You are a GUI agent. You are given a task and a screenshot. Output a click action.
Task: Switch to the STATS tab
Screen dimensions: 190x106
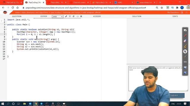[175, 16]
